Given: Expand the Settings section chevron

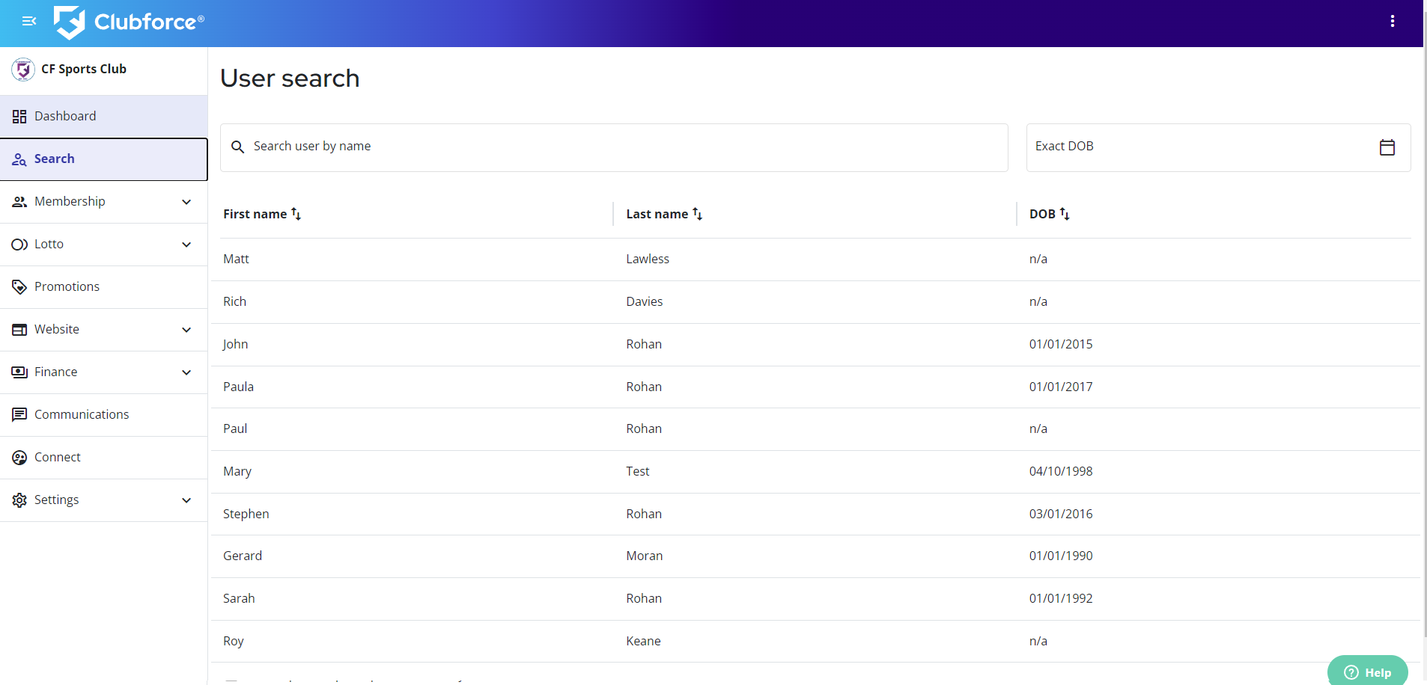Looking at the screenshot, I should (186, 500).
